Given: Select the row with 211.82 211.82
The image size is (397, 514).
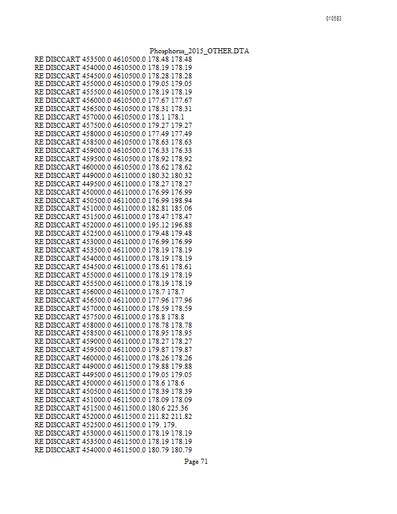Looking at the screenshot, I should (x=113, y=416).
